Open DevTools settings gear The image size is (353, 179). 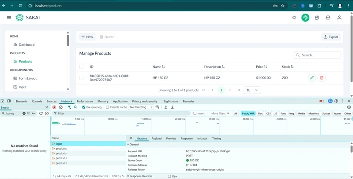(x=336, y=101)
